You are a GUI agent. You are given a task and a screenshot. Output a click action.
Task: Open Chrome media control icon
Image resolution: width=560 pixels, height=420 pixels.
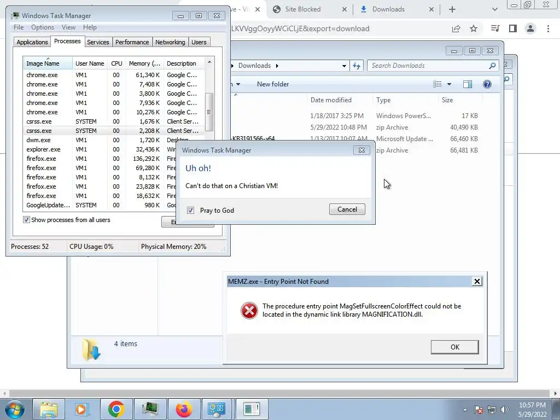495,28
